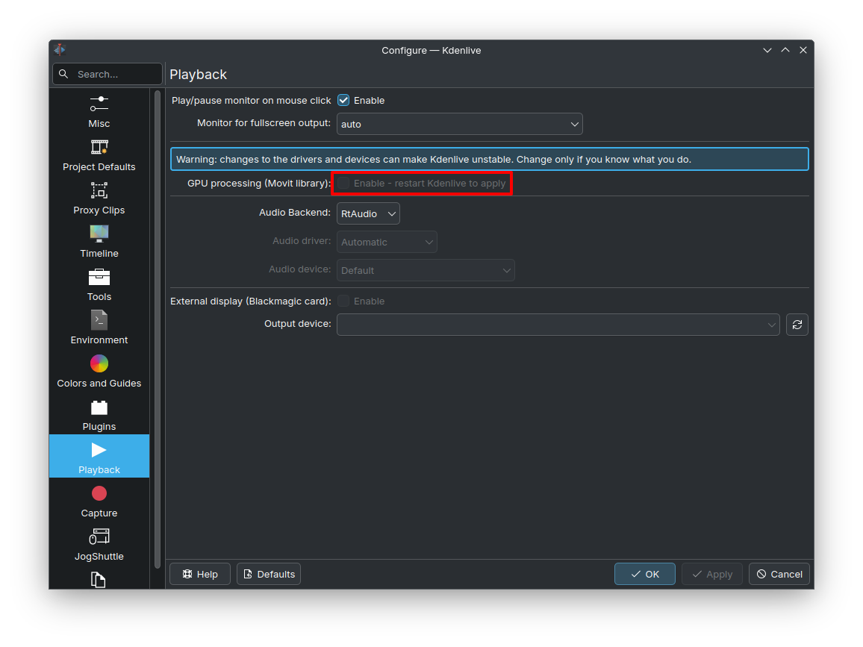Open the Tools settings section

click(x=99, y=284)
